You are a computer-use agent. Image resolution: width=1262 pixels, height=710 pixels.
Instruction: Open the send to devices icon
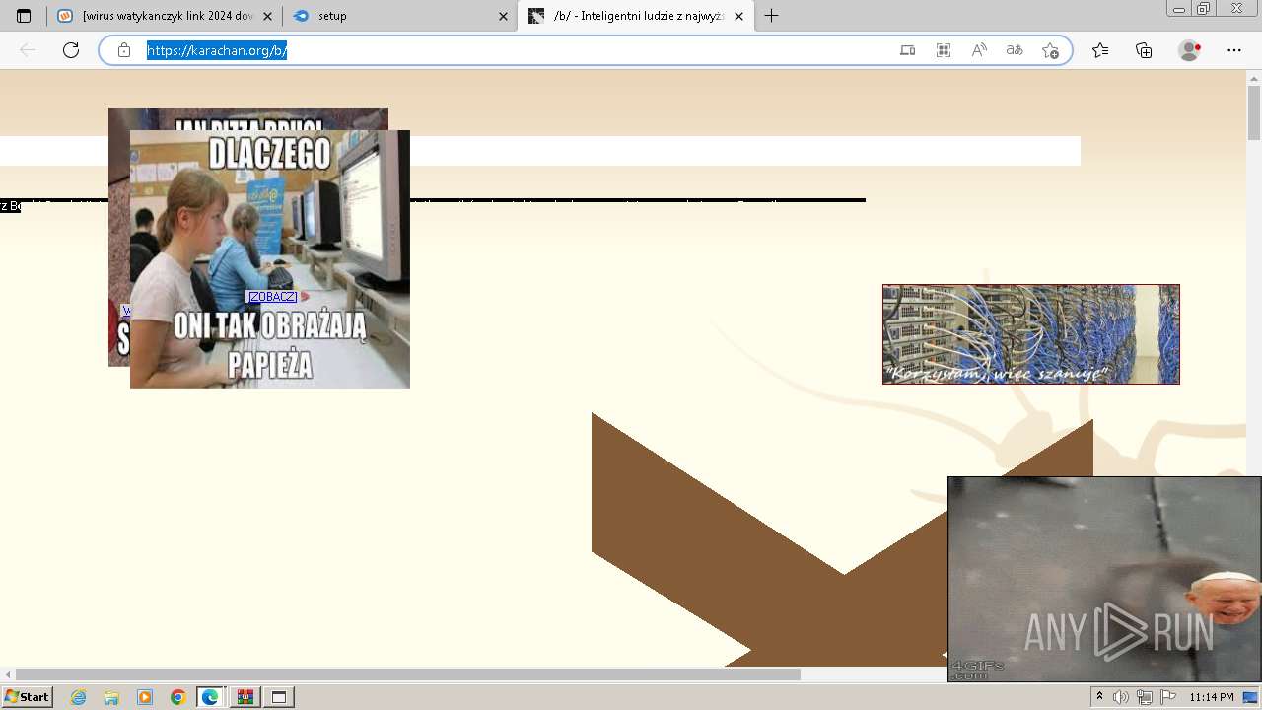(x=908, y=50)
